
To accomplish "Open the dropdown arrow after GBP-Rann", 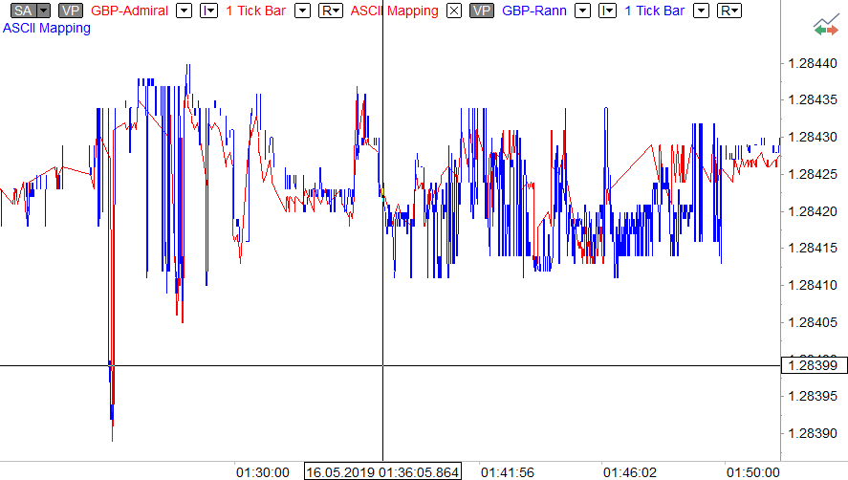I will coord(582,11).
